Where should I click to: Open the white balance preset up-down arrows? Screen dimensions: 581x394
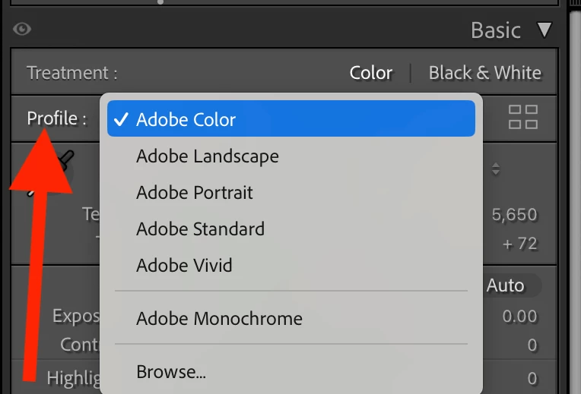(x=496, y=170)
